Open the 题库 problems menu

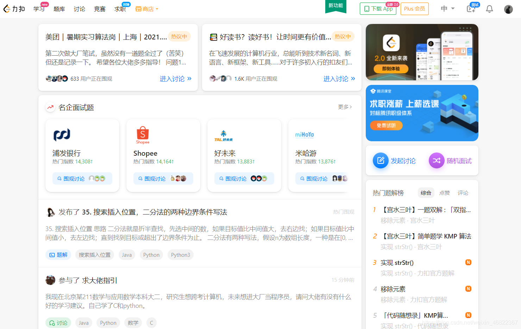(59, 9)
